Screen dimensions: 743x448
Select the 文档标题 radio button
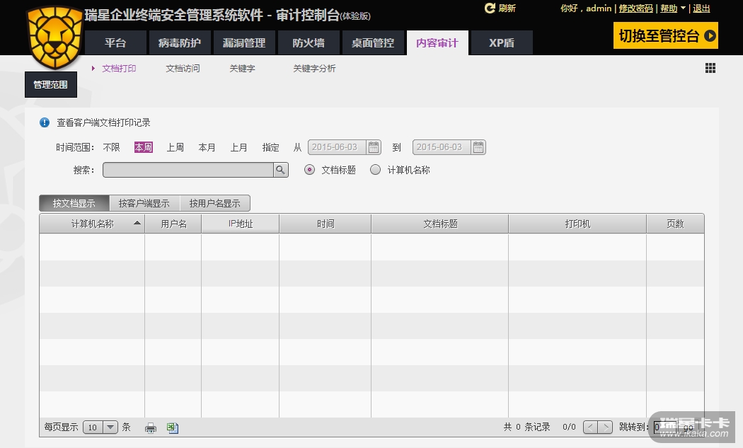click(309, 170)
